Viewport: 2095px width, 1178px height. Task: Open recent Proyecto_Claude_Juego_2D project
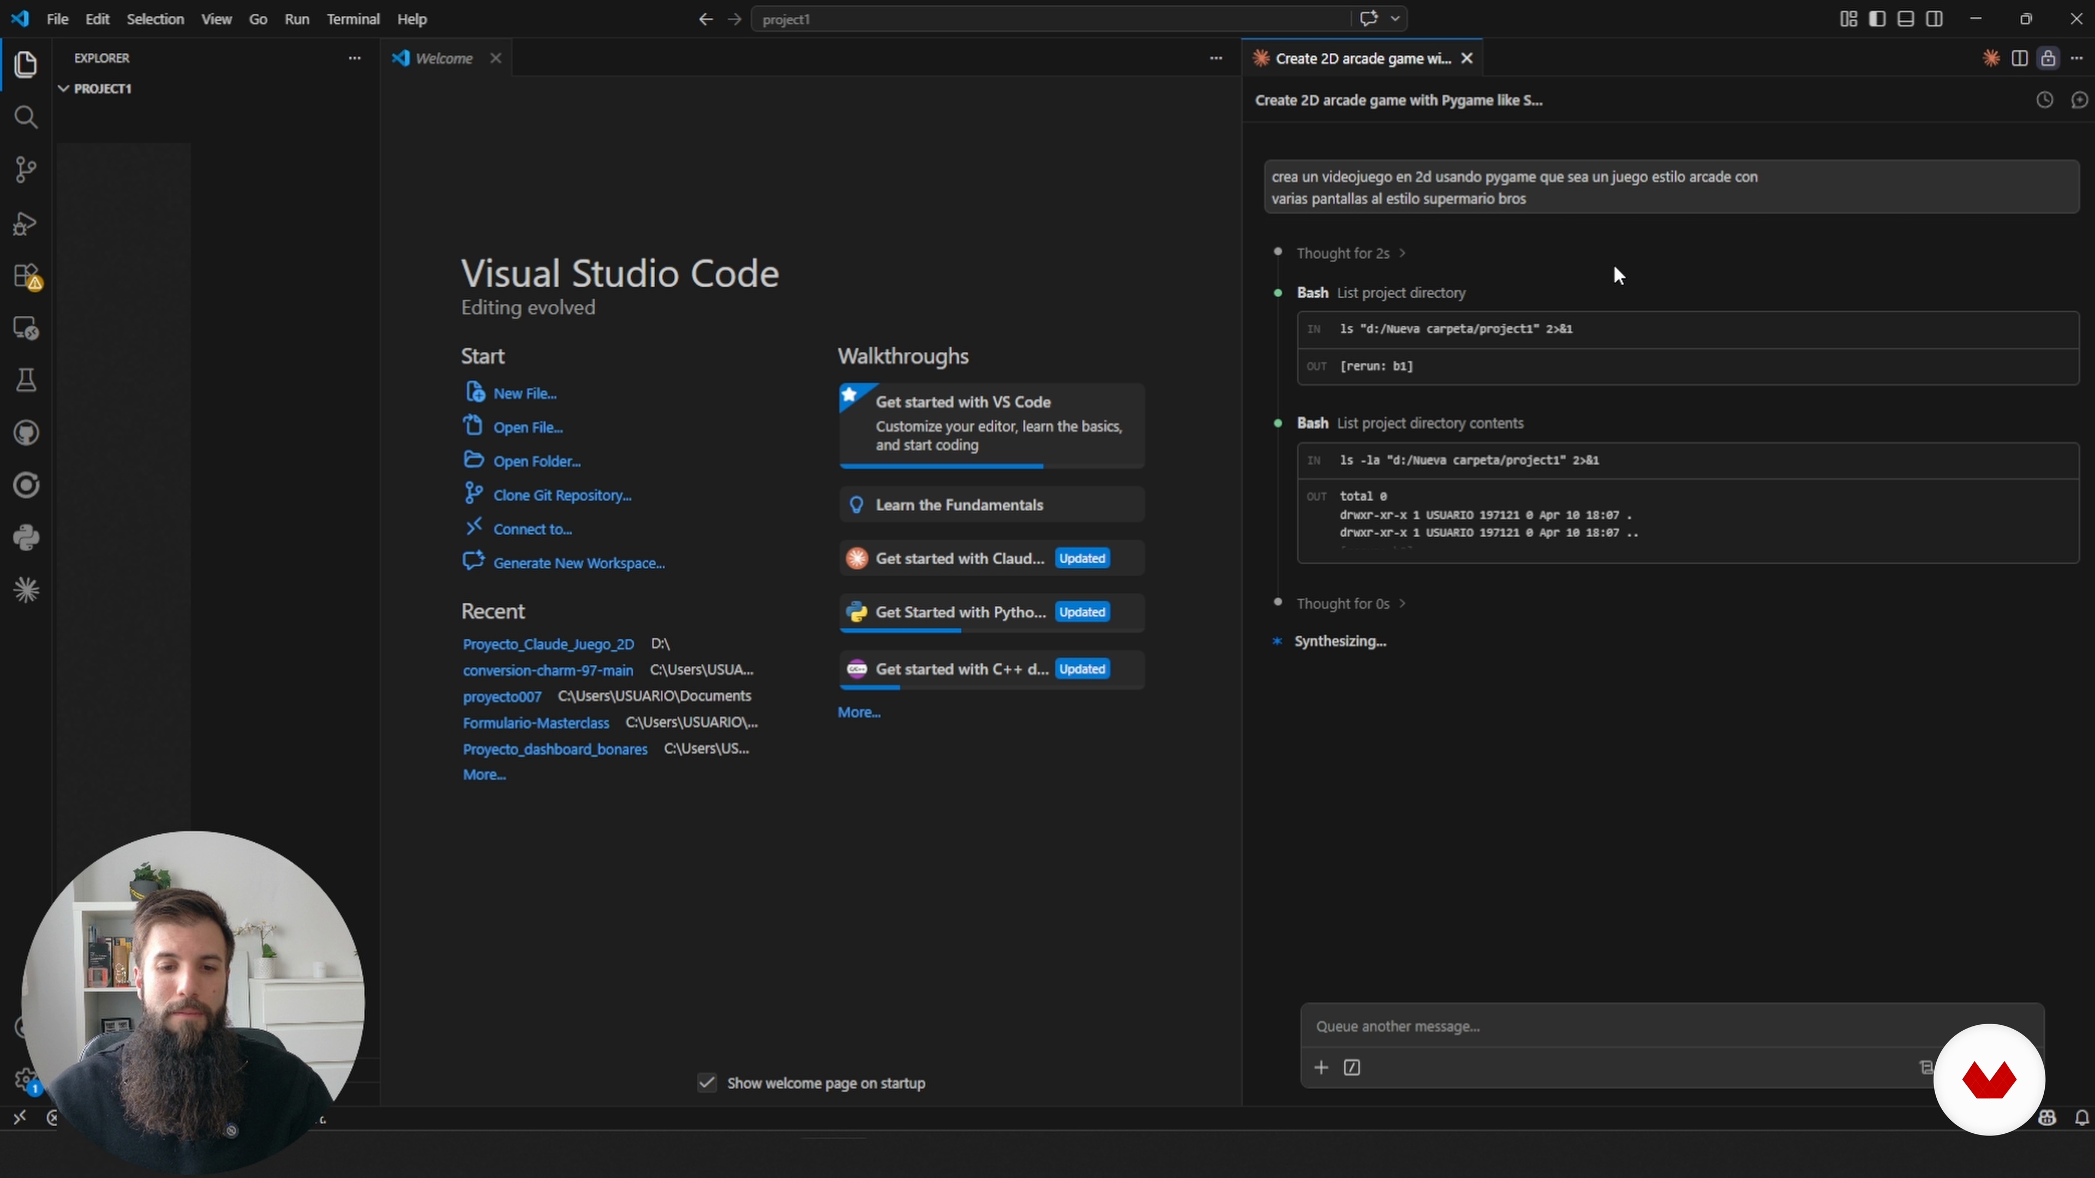point(548,644)
